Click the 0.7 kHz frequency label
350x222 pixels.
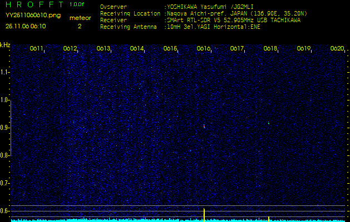pos(5,183)
